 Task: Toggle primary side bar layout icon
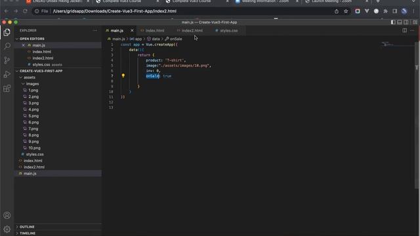393,22
